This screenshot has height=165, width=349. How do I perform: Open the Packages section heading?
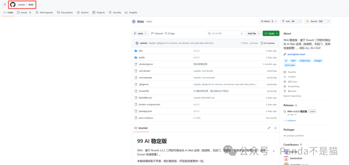(x=289, y=130)
